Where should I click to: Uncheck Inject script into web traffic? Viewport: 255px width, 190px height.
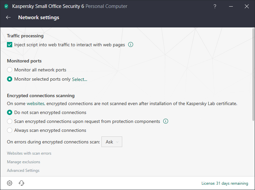click(10, 45)
